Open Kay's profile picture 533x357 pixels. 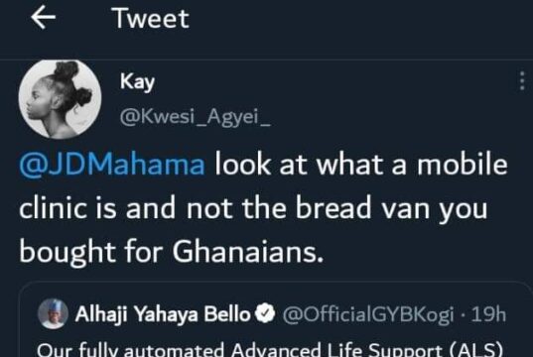tap(60, 99)
